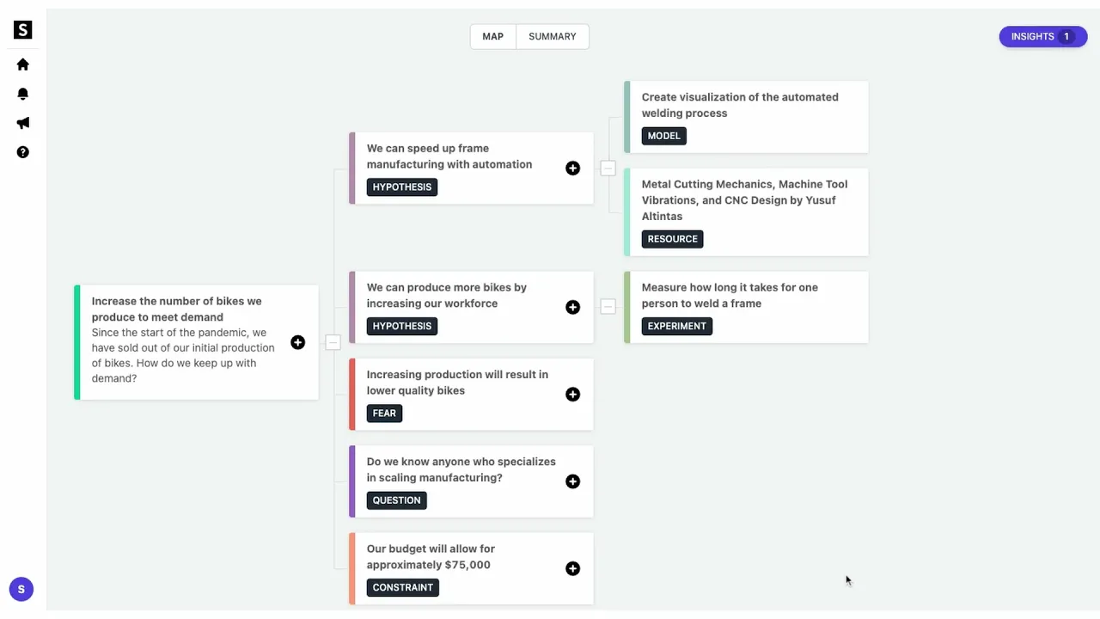1100x619 pixels.
Task: Add child to workforce hypothesis card
Action: (x=572, y=308)
